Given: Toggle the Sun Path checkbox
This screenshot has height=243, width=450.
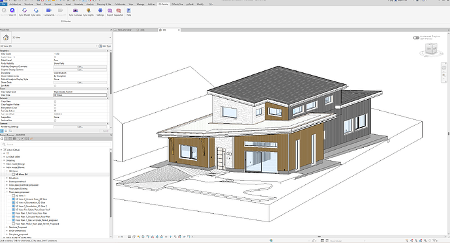Looking at the screenshot, I should 55,86.
